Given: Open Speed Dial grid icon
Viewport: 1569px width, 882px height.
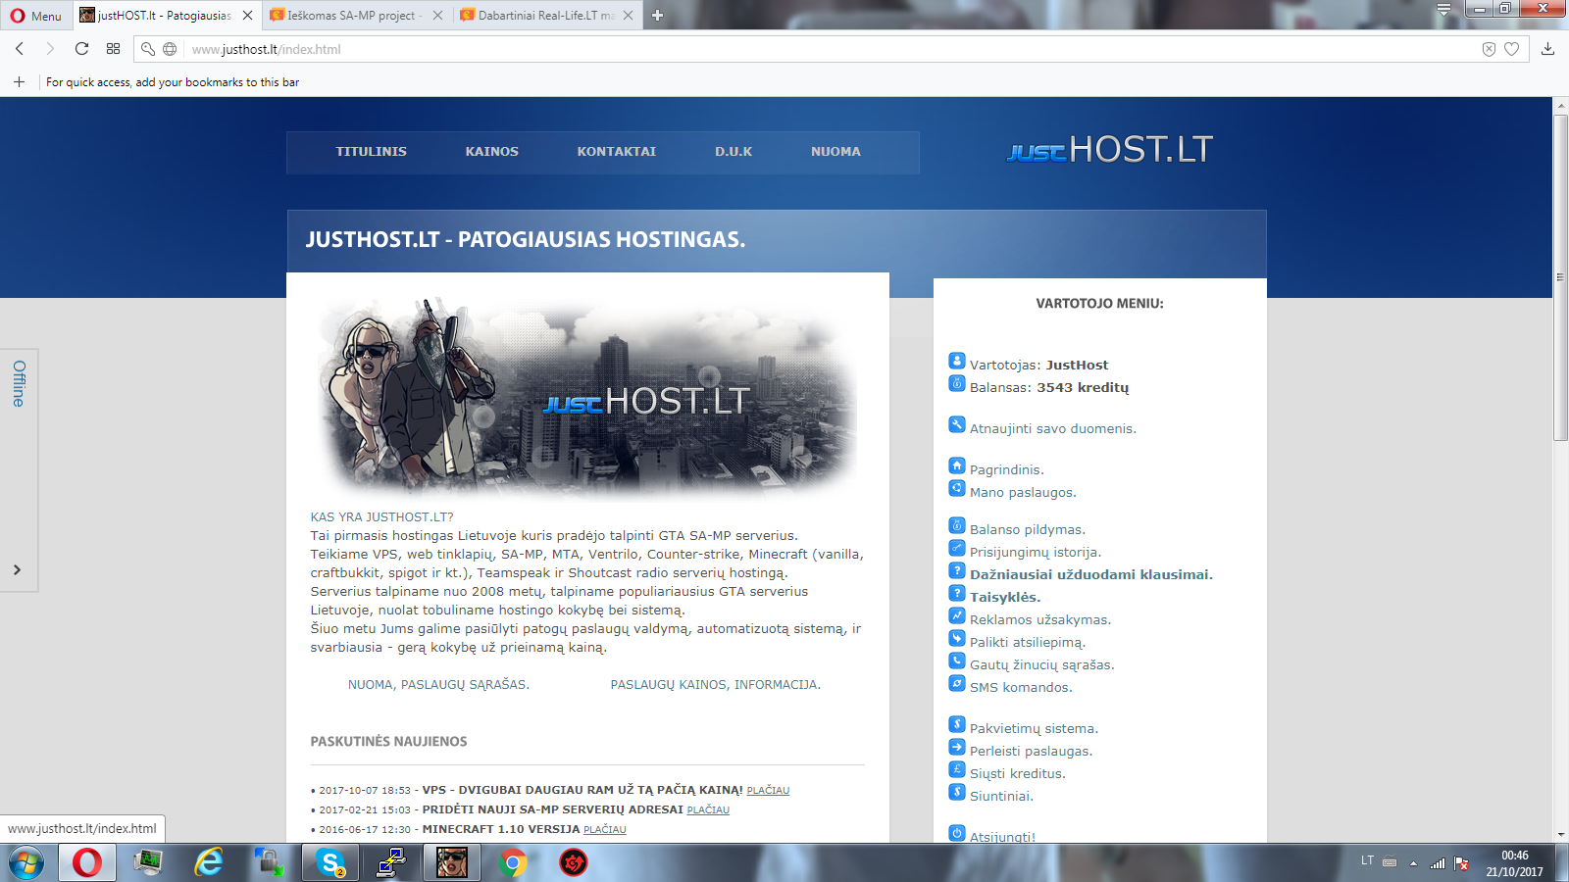Looking at the screenshot, I should pyautogui.click(x=113, y=49).
